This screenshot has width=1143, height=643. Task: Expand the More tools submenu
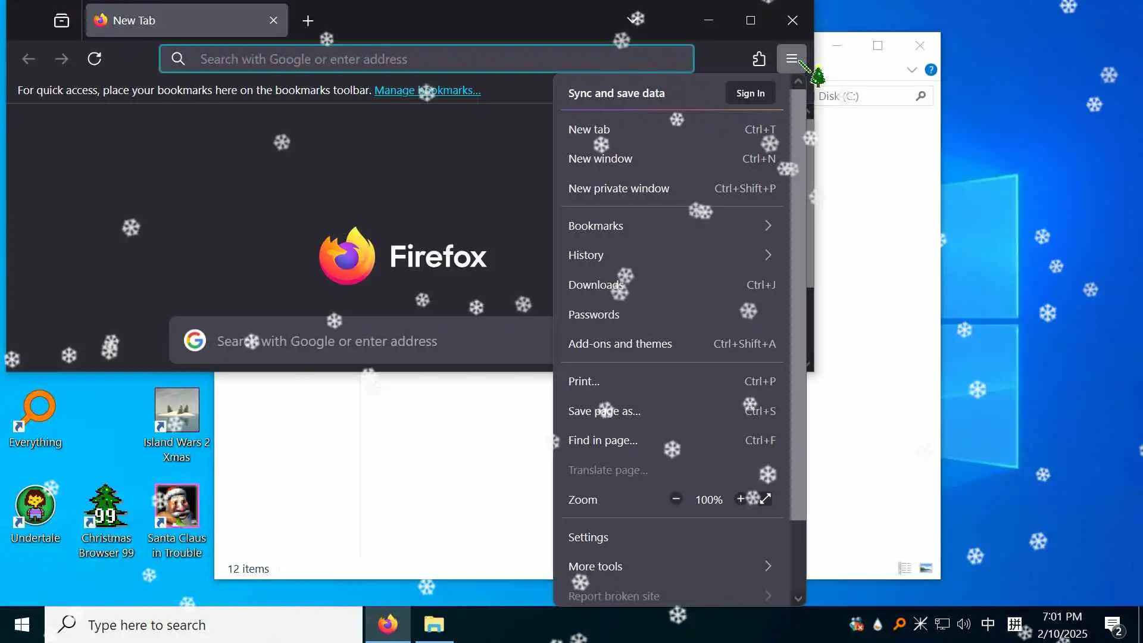point(670,566)
